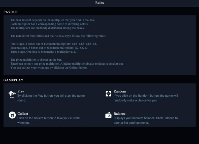
Task: Click the Random button description text
Action: 146,98
